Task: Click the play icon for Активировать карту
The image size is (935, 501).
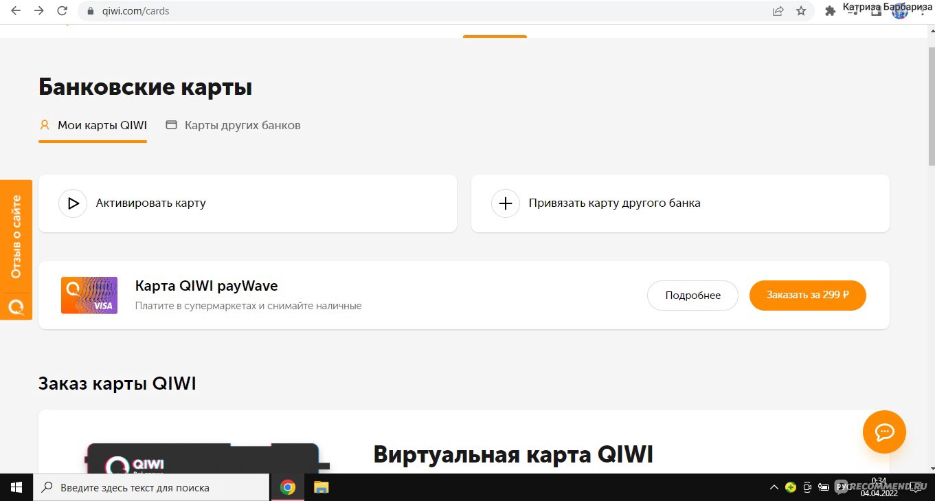Action: (73, 203)
